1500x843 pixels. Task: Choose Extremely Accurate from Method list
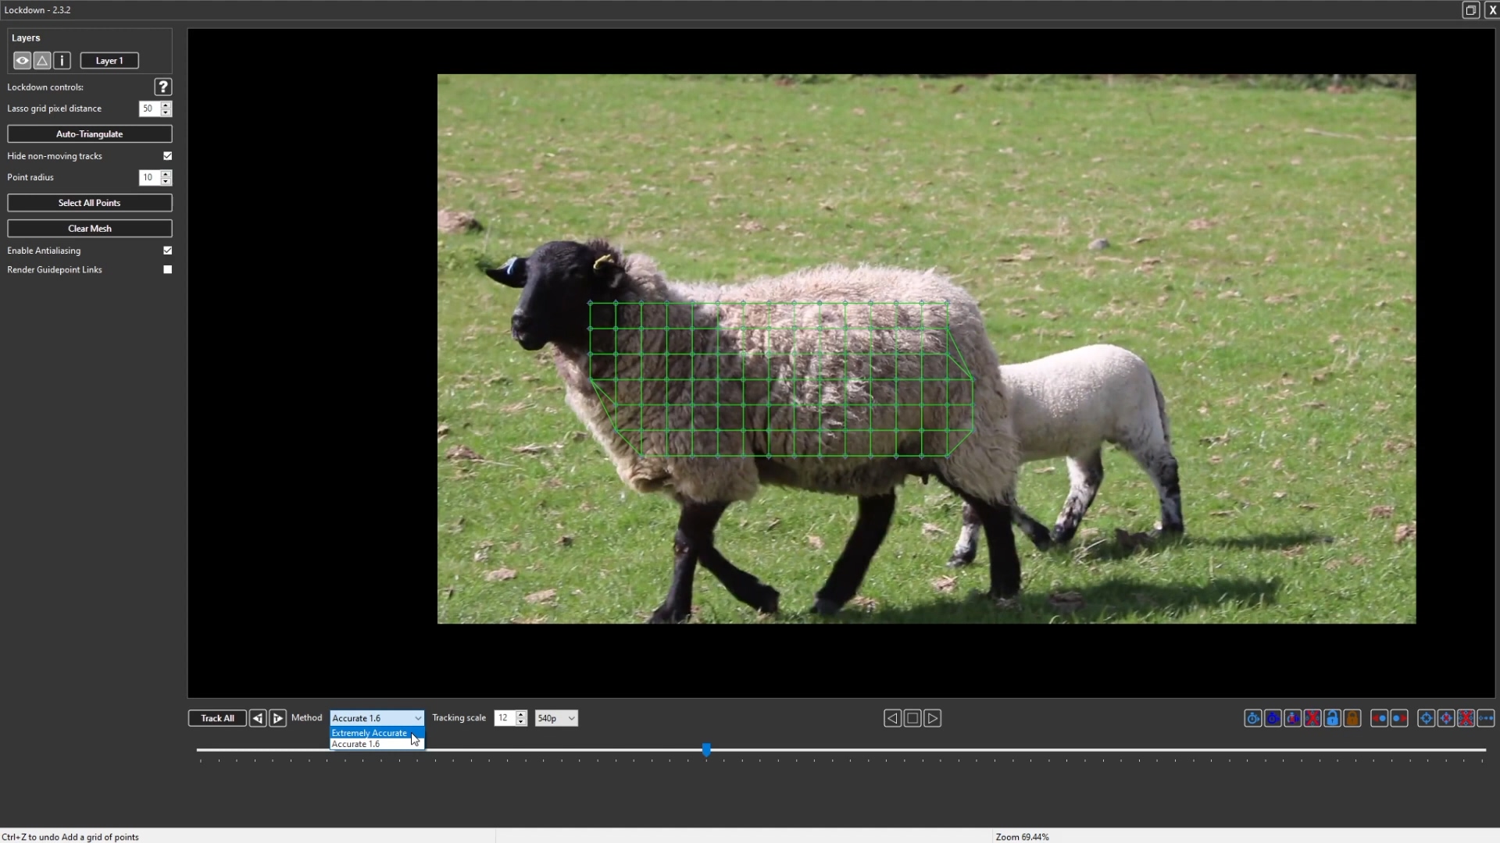370,733
